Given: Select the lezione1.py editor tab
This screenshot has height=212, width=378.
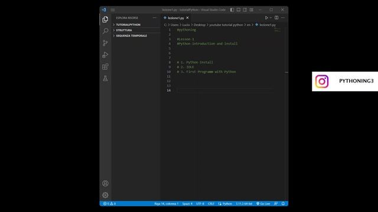Looking at the screenshot, I should [176, 18].
